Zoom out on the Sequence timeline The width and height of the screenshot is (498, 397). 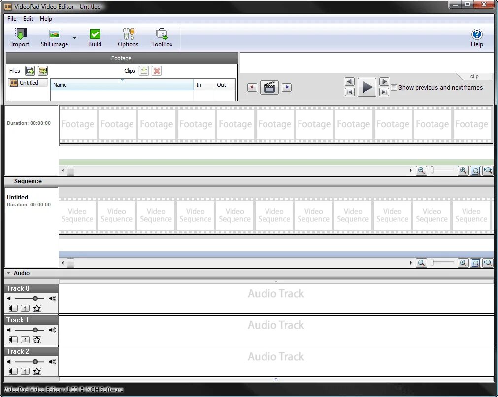click(x=421, y=263)
